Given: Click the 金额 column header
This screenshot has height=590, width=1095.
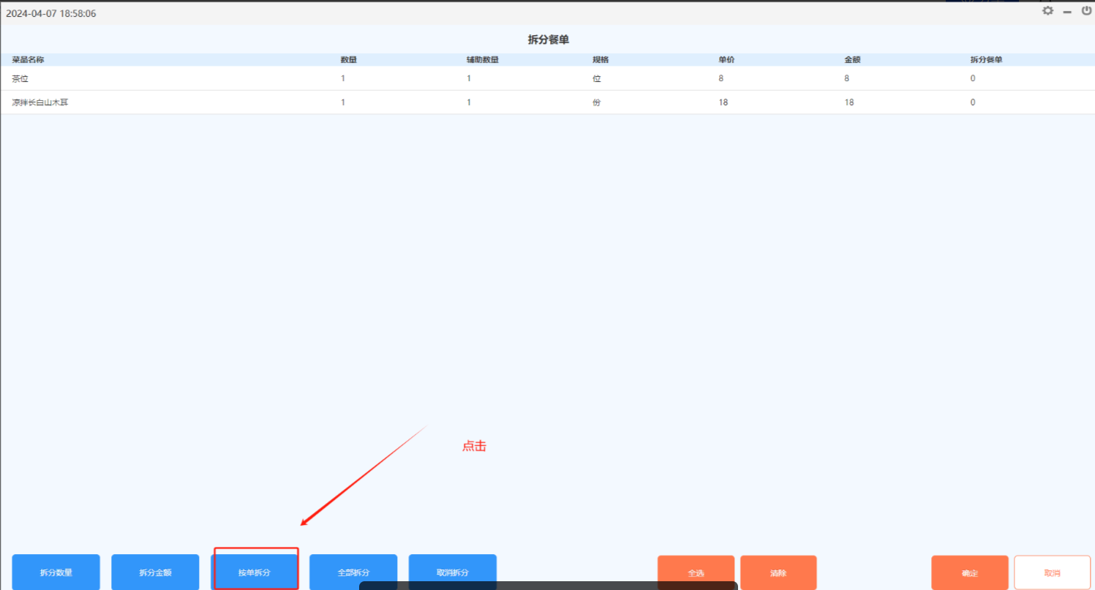Looking at the screenshot, I should click(852, 60).
